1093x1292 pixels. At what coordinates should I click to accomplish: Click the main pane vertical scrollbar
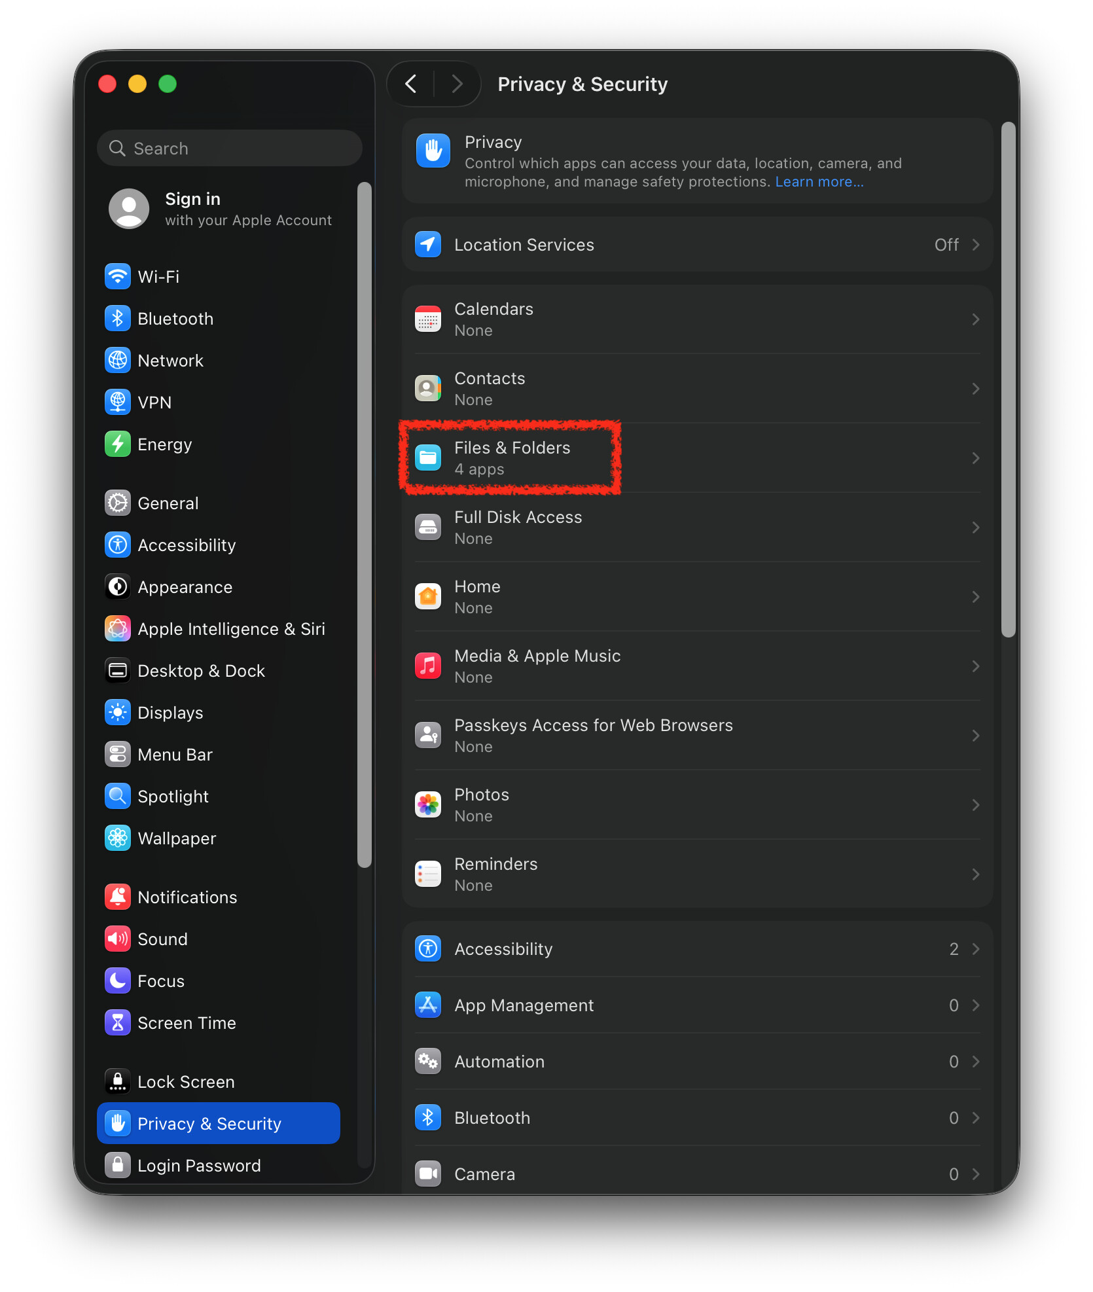(x=1008, y=380)
